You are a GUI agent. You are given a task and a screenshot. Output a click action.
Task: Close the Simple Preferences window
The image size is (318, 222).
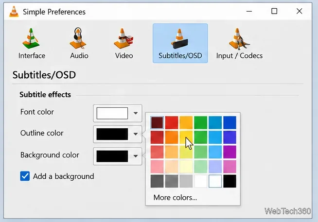(x=300, y=11)
